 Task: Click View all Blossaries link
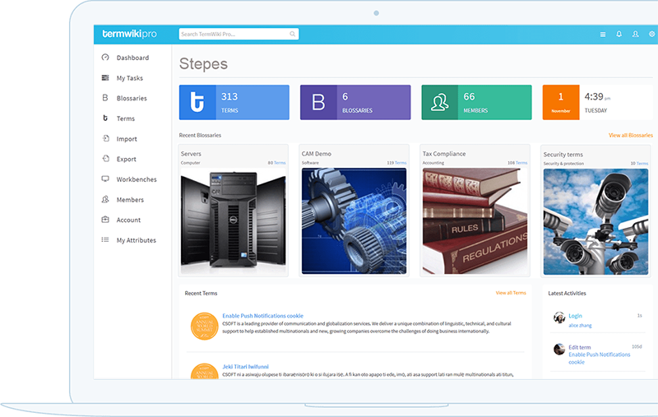[x=631, y=135]
